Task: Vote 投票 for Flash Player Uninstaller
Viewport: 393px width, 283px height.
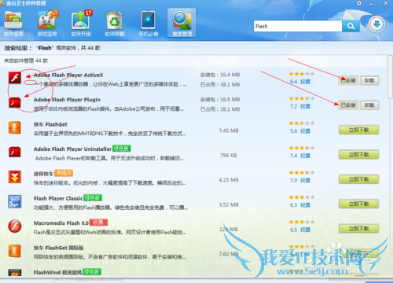Action: point(305,156)
